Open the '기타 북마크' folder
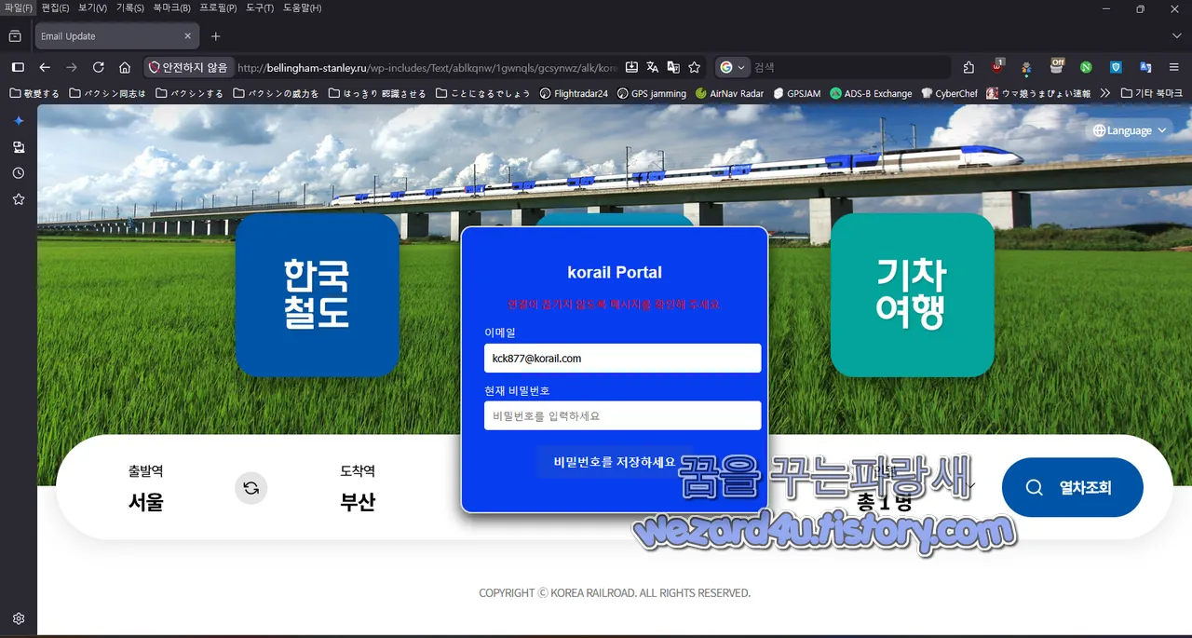The height and width of the screenshot is (638, 1192). pyautogui.click(x=1152, y=93)
